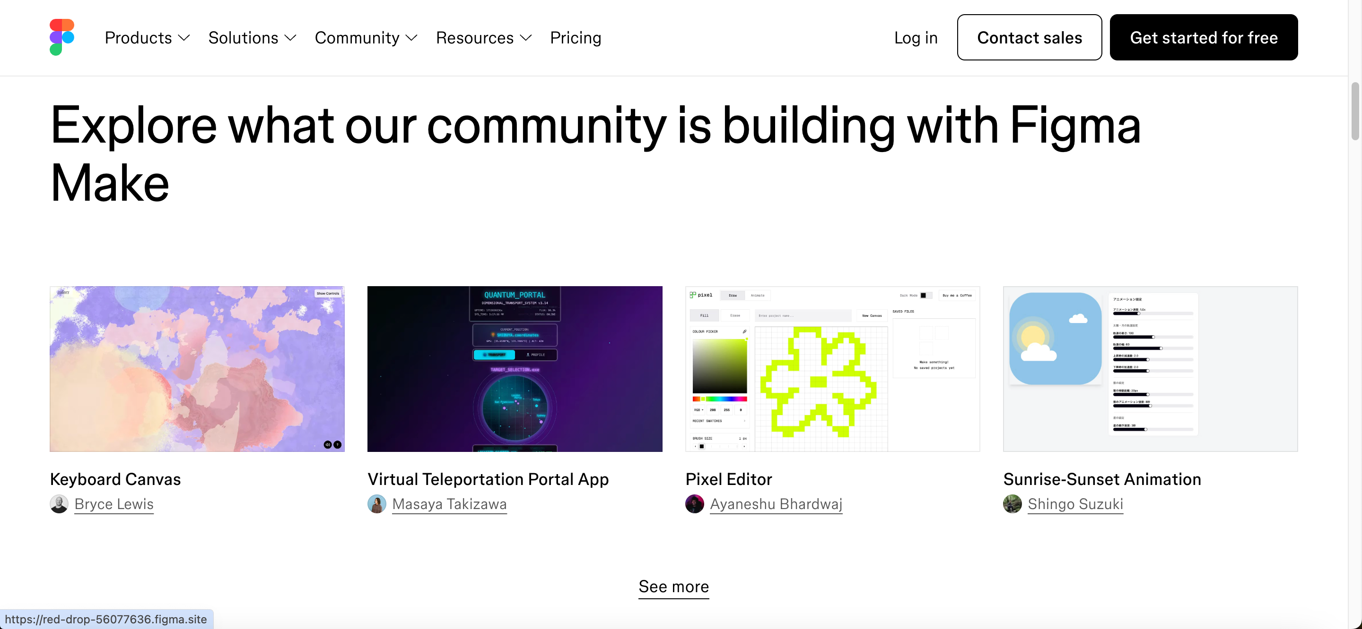
Task: Click the Log in link
Action: tap(915, 37)
